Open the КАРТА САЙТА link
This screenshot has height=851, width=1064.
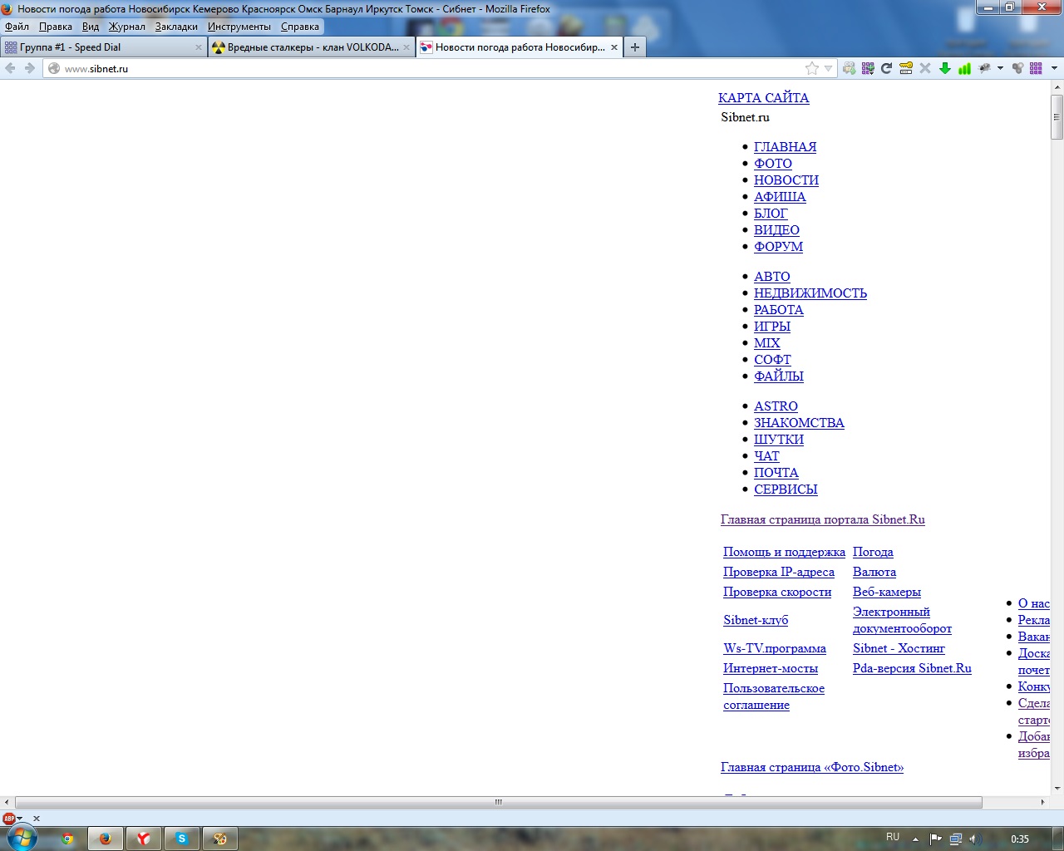[763, 97]
